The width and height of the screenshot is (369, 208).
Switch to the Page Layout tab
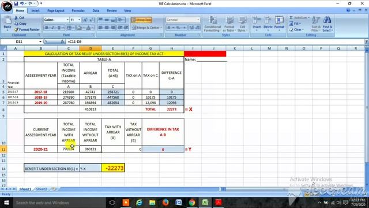(x=56, y=10)
